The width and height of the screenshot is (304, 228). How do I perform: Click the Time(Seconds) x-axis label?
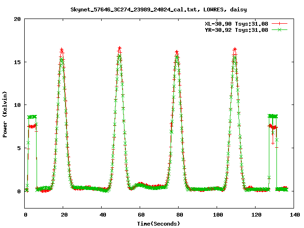[x=159, y=223]
